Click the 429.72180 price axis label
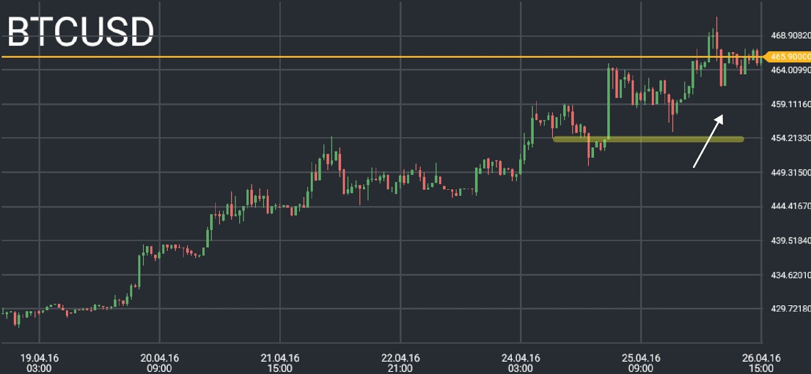 click(791, 309)
